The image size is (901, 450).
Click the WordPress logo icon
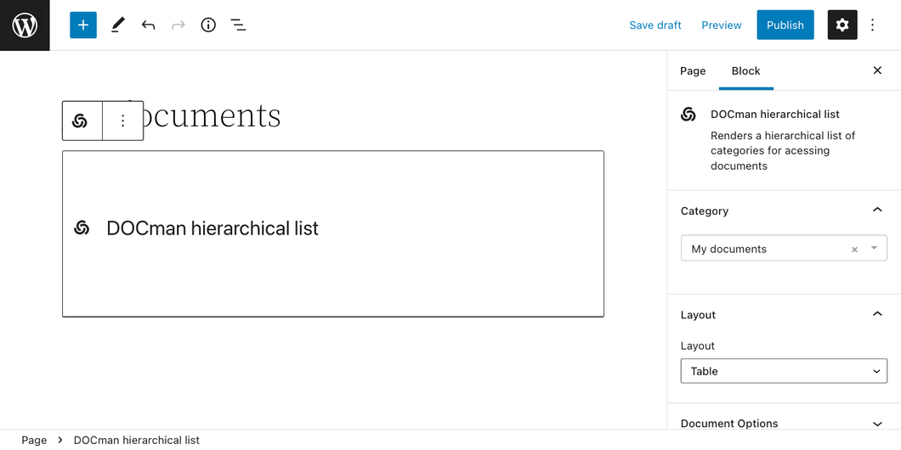pos(25,25)
